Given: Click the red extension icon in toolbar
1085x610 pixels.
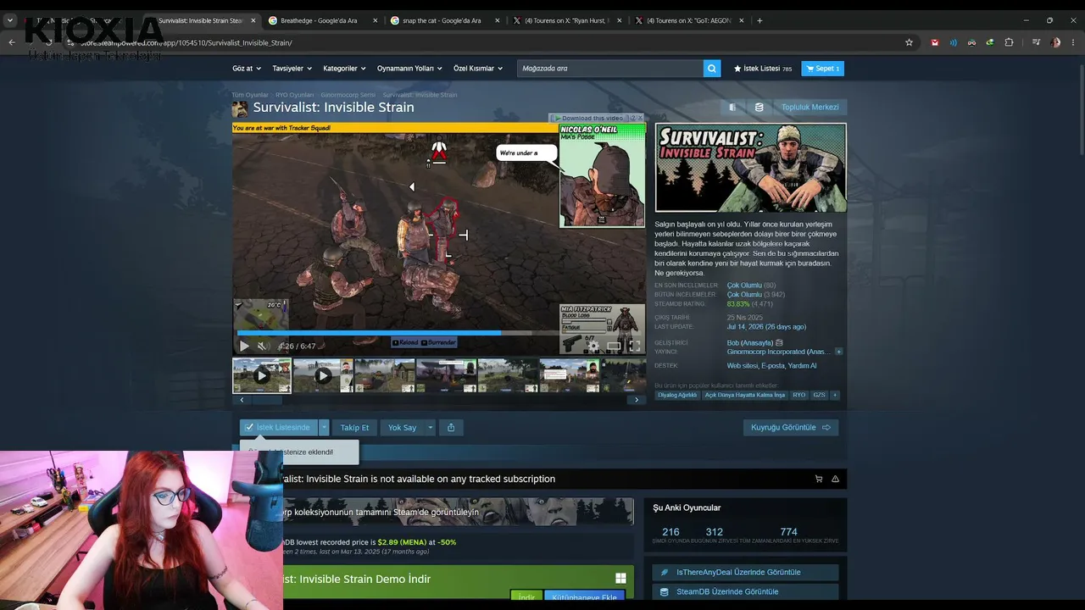Looking at the screenshot, I should coord(935,42).
